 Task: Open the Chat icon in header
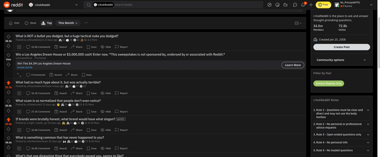coord(295,5)
